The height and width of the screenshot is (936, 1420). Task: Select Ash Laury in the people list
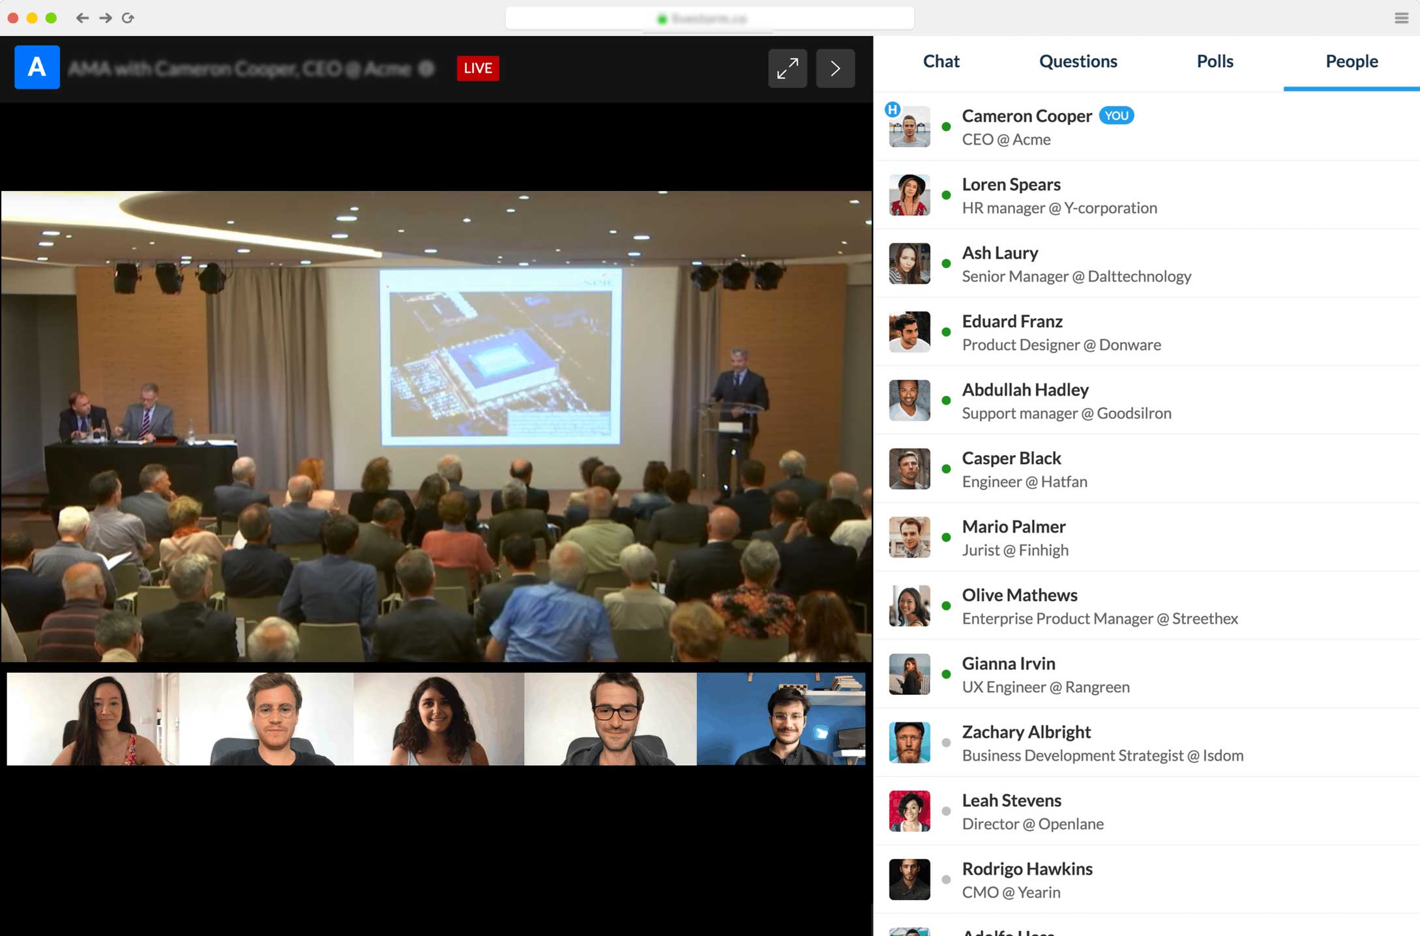point(1000,253)
